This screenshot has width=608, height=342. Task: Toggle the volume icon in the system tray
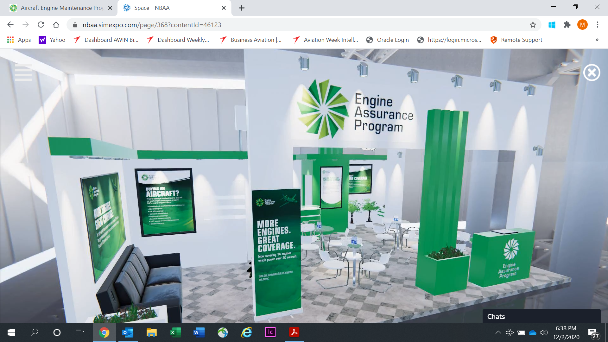click(544, 332)
